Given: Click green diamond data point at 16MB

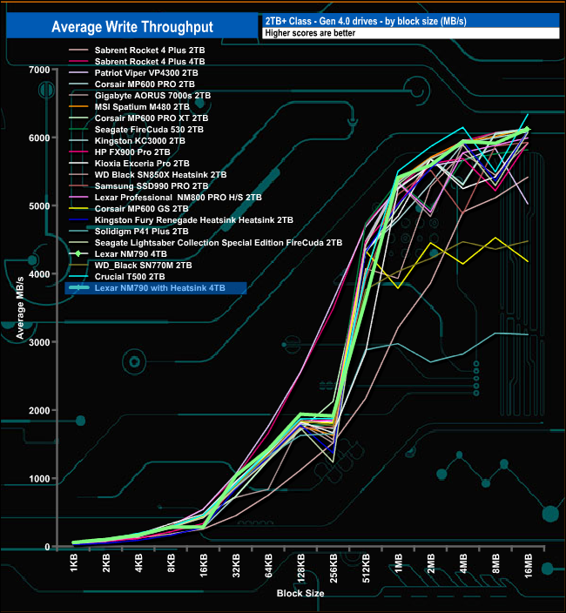Looking at the screenshot, I should point(528,130).
